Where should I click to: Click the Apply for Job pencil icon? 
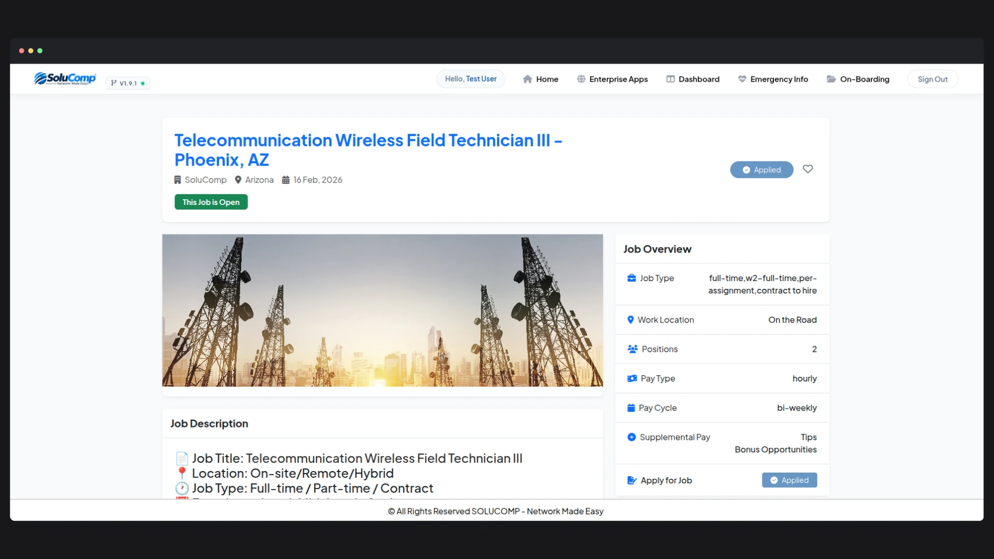pyautogui.click(x=632, y=480)
